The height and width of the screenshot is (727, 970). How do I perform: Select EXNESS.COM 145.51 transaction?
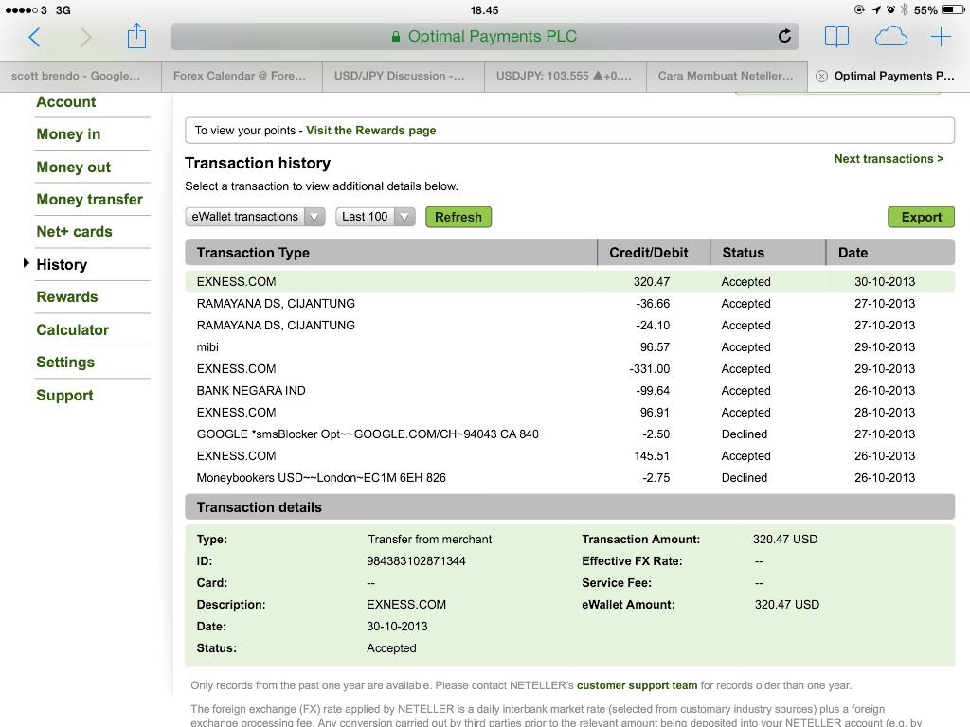pyautogui.click(x=569, y=456)
